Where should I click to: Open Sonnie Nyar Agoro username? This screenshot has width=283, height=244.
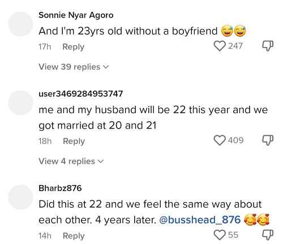coord(76,15)
